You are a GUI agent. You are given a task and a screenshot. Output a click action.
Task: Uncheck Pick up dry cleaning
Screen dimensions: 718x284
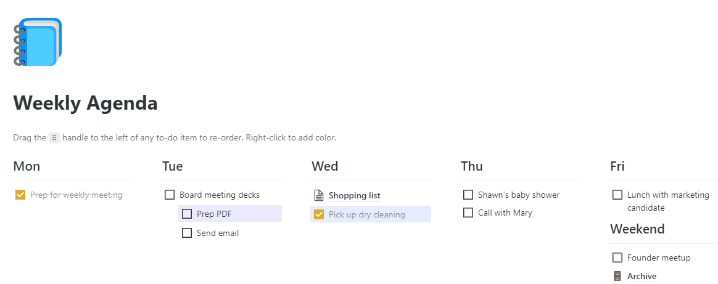pos(319,214)
